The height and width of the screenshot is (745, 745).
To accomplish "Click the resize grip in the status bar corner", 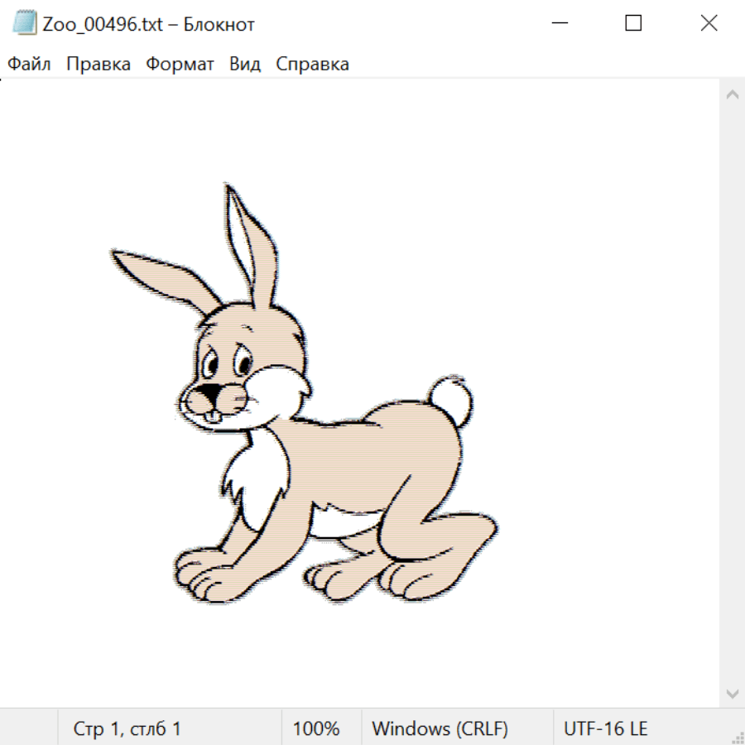I will click(x=738, y=738).
